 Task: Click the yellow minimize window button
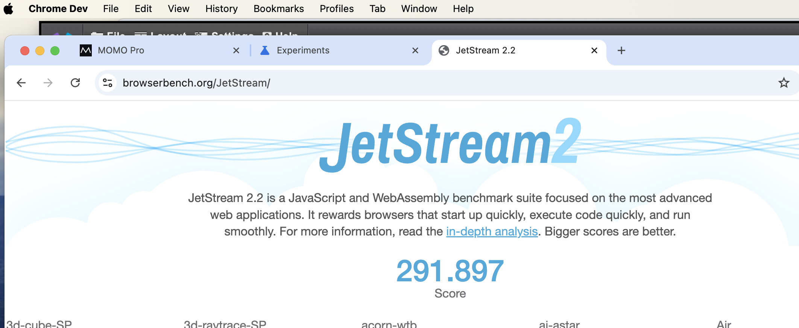(40, 50)
